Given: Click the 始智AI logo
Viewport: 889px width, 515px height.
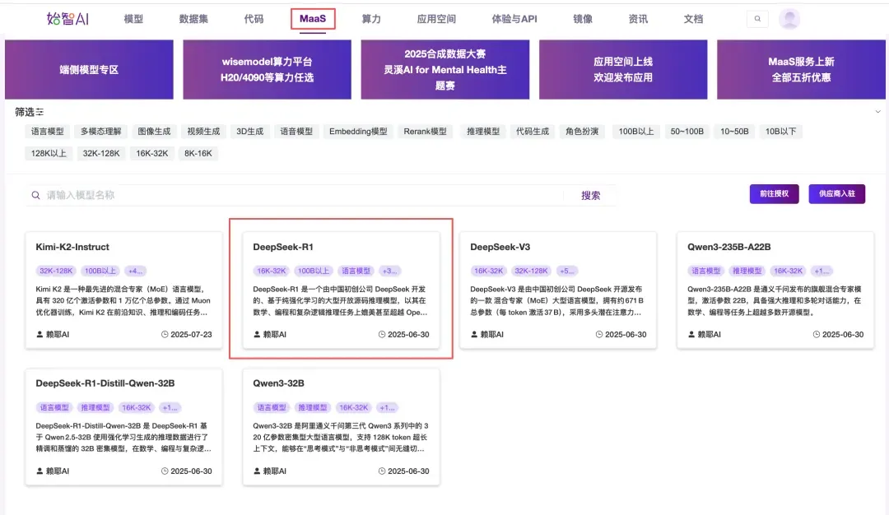Looking at the screenshot, I should pyautogui.click(x=67, y=19).
